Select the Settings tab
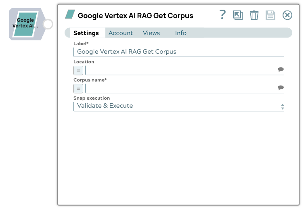This screenshot has height=209, width=306. coord(86,33)
